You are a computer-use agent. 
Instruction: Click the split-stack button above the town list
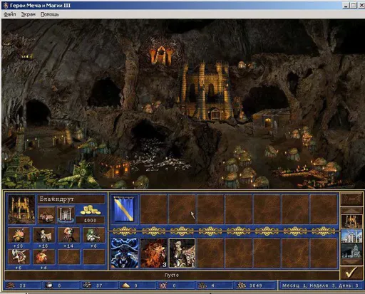(x=352, y=199)
